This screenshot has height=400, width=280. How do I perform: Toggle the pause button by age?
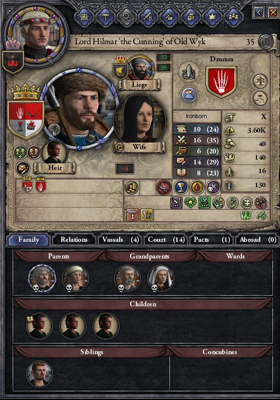coord(265,42)
